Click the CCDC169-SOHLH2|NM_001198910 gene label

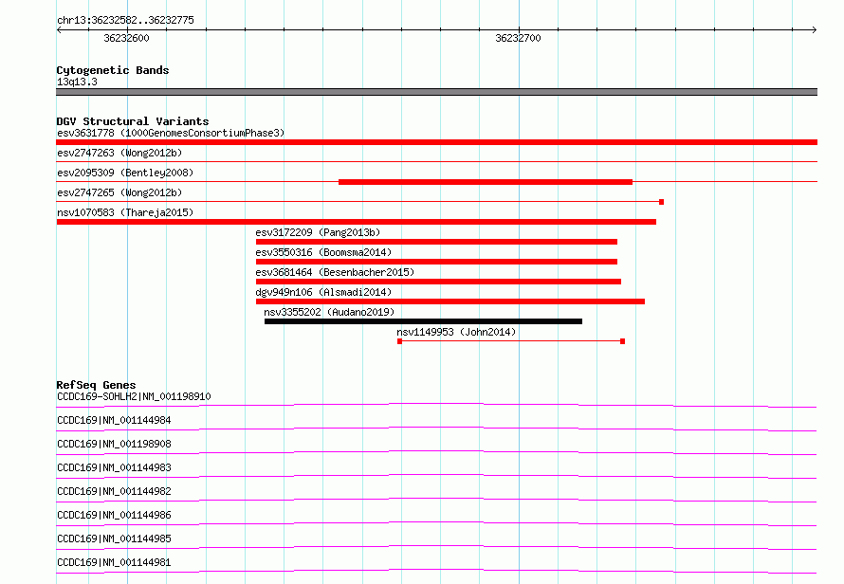coord(134,396)
